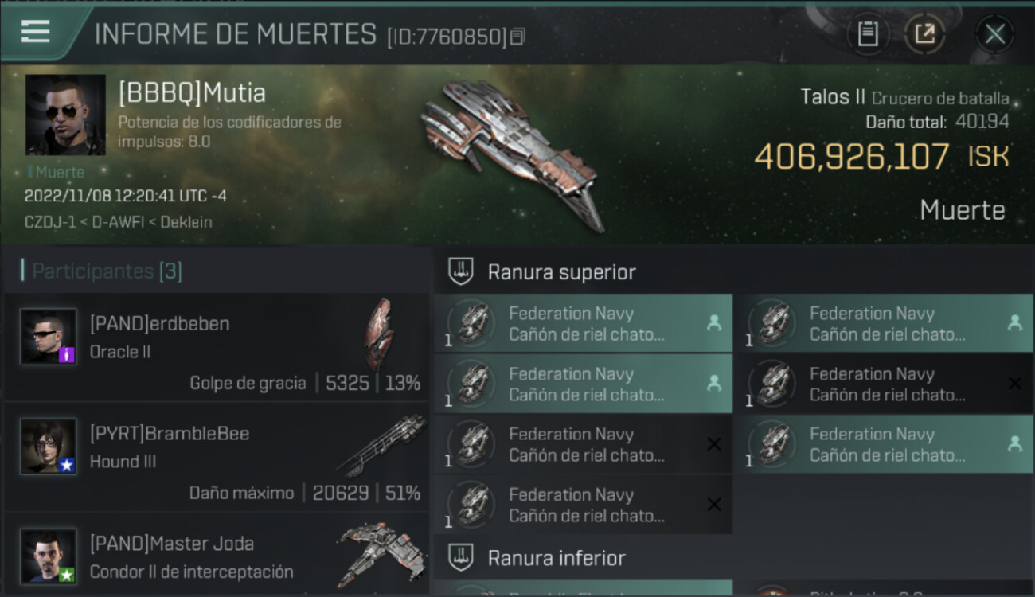
Task: Click Master Joda's avatar
Action: 49,556
